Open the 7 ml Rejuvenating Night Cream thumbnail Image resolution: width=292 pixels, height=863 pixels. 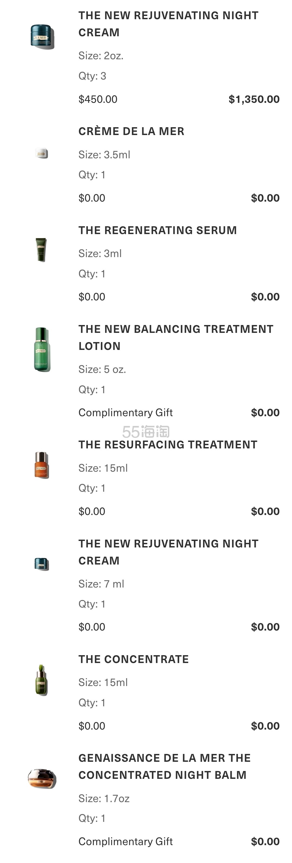click(42, 564)
